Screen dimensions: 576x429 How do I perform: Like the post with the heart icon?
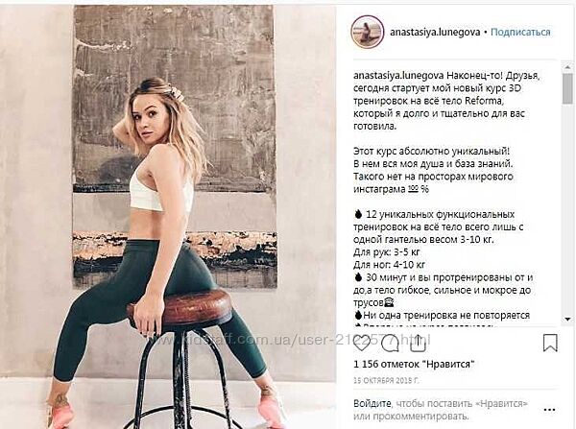click(362, 343)
